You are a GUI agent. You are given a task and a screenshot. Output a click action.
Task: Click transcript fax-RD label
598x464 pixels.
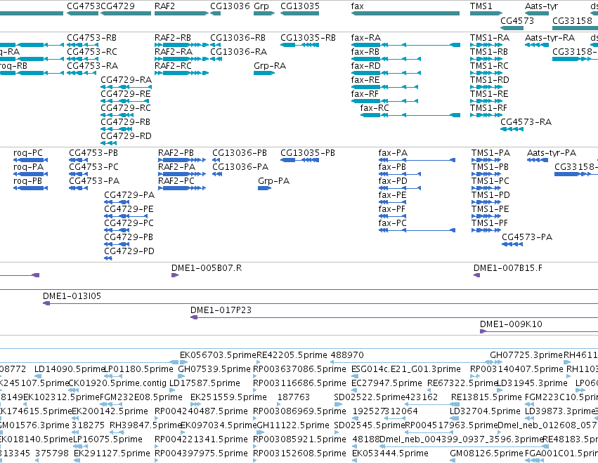click(x=365, y=66)
